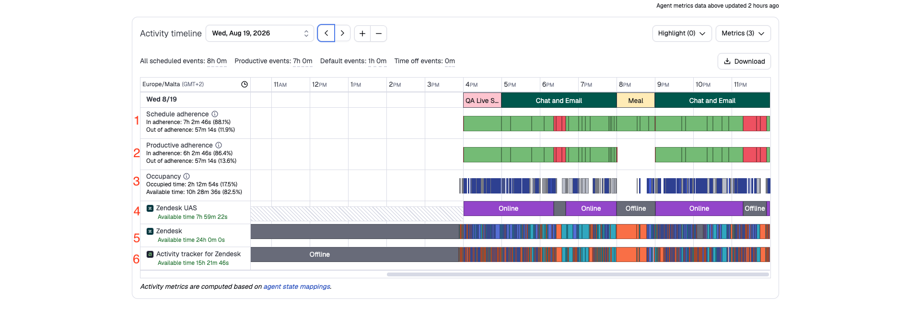Screen dimensions: 897x319
Task: Open the Metrics (3) dropdown
Action: point(743,34)
